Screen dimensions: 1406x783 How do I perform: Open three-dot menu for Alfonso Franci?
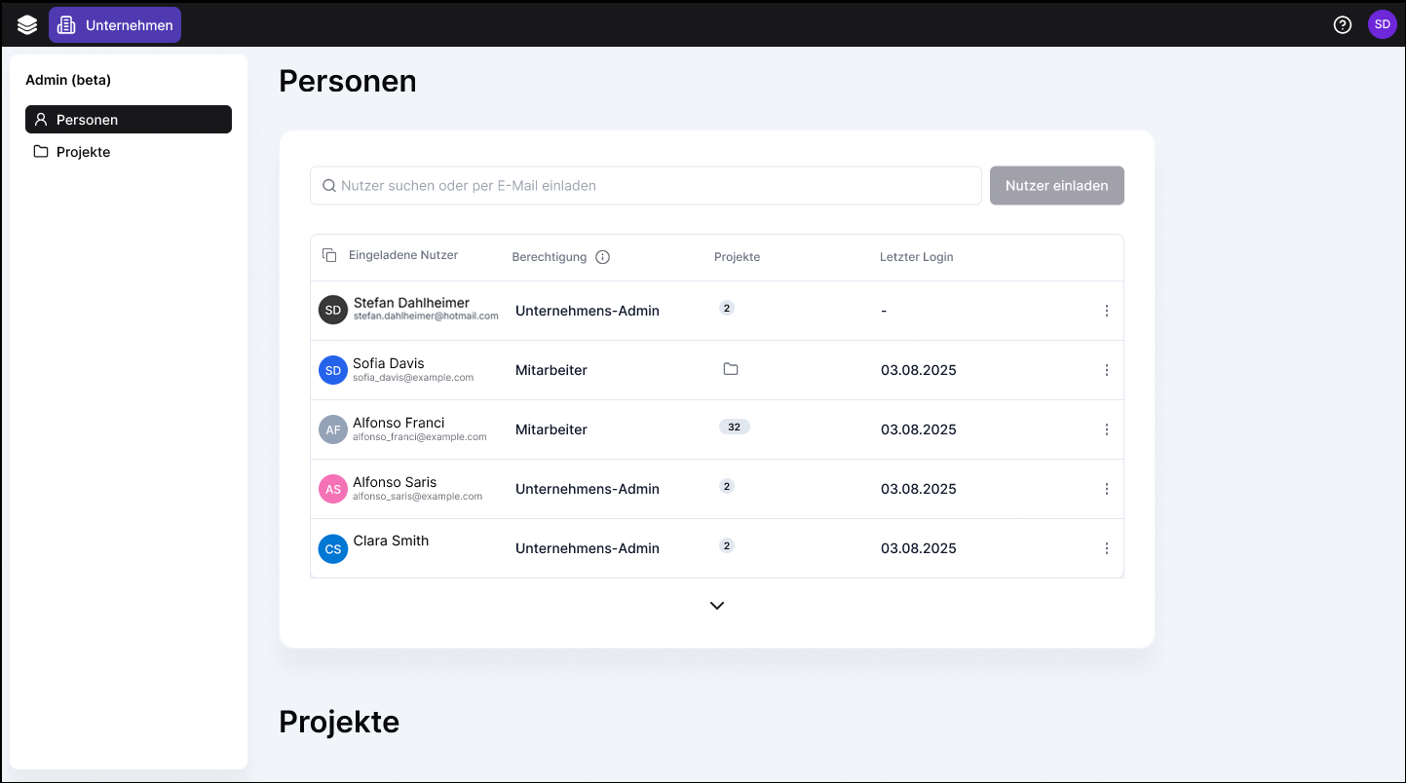tap(1106, 429)
